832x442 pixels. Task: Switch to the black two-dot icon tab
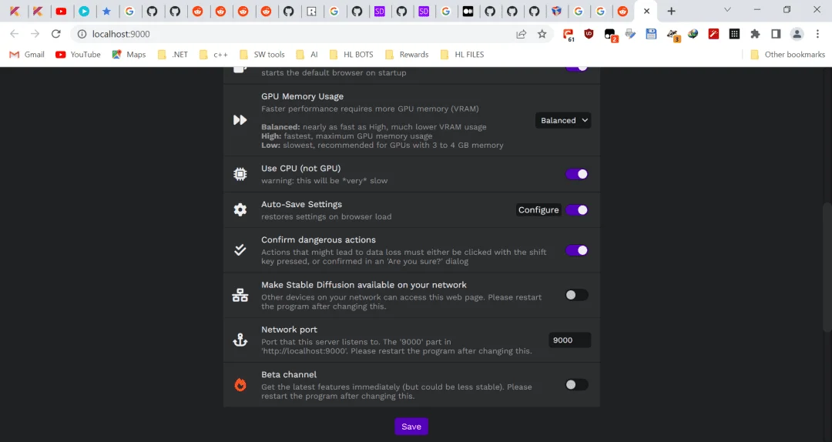click(468, 11)
